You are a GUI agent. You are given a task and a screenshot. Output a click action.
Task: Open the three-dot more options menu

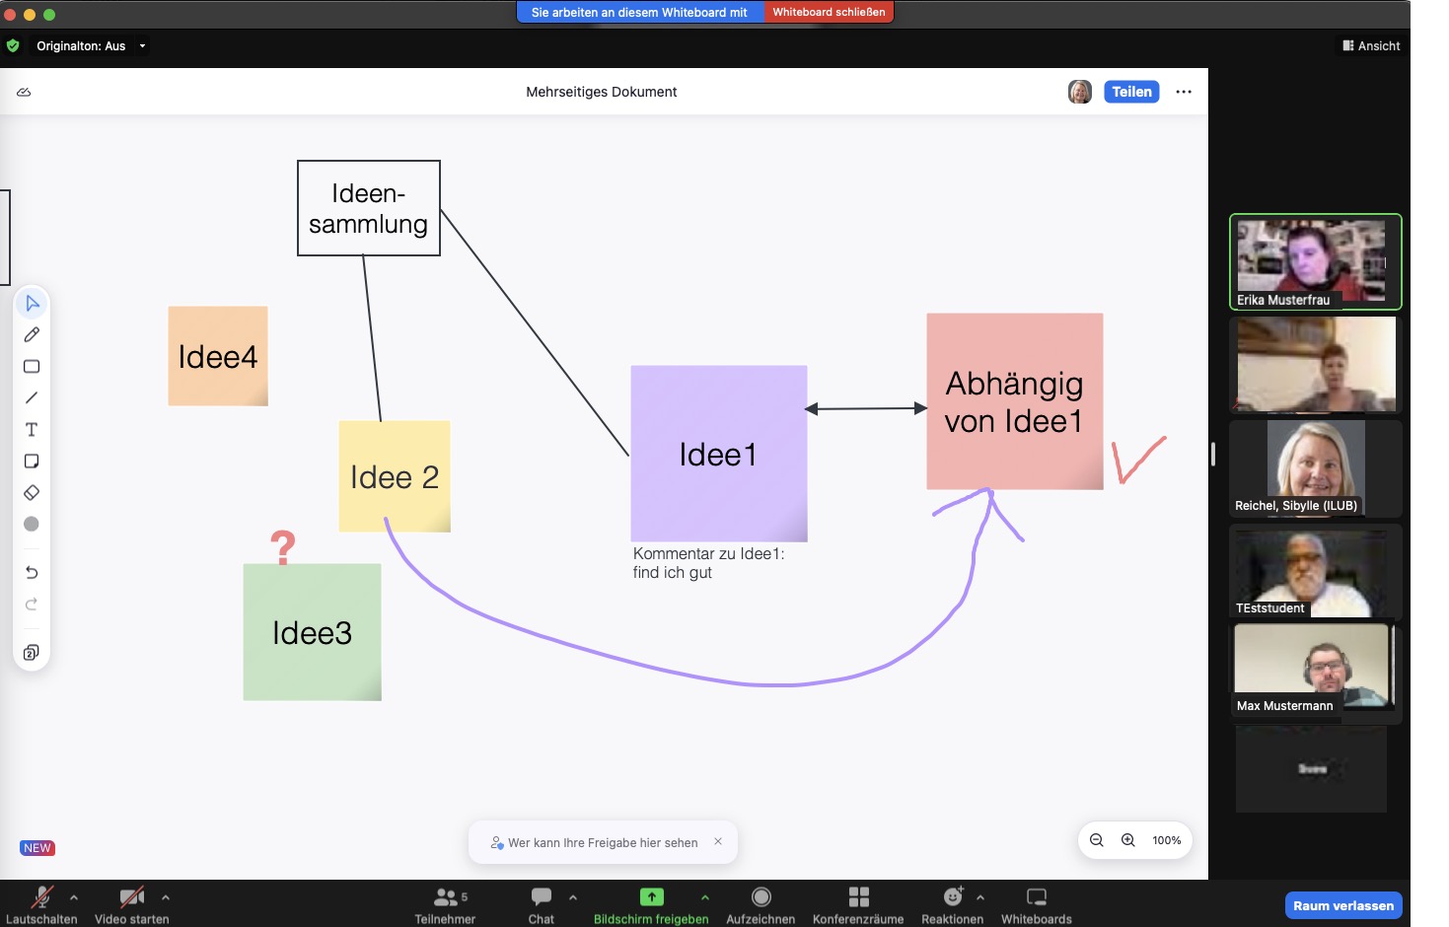pos(1184,92)
